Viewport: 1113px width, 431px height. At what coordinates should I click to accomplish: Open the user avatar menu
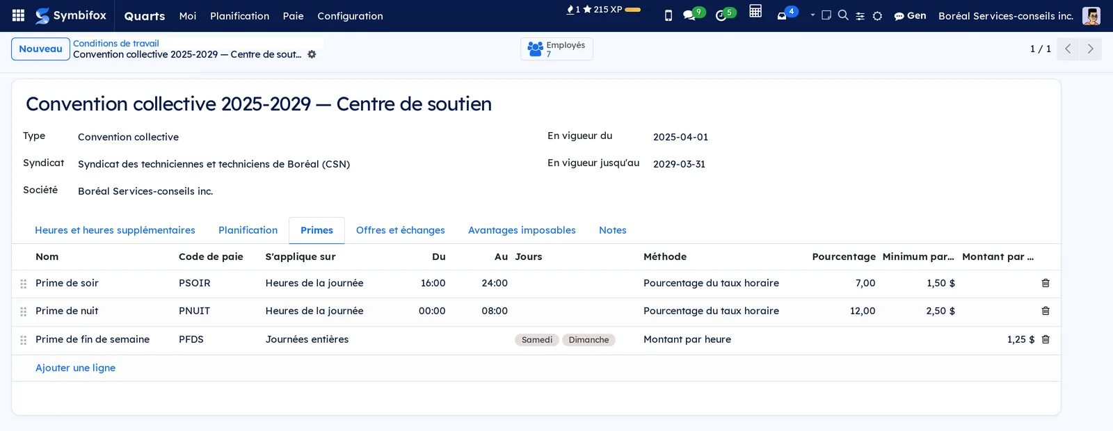[1091, 15]
